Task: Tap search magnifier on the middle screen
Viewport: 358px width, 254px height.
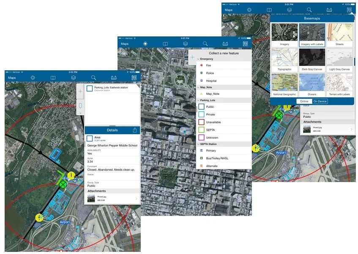Action: coord(205,44)
